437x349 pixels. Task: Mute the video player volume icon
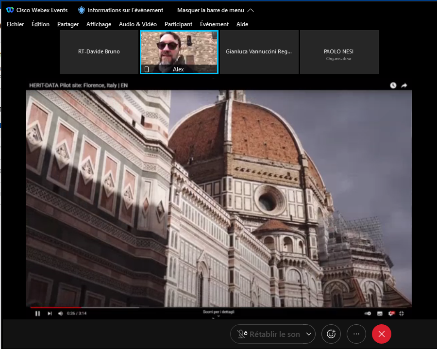point(60,314)
